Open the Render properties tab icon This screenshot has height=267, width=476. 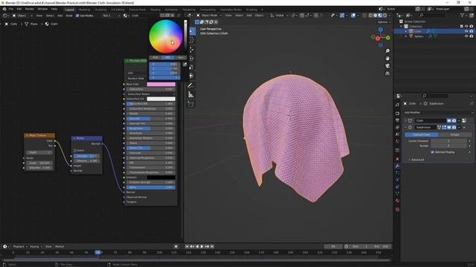(x=397, y=113)
